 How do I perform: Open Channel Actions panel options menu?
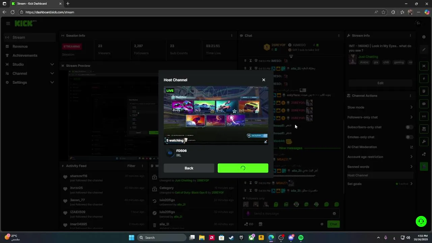(410, 96)
